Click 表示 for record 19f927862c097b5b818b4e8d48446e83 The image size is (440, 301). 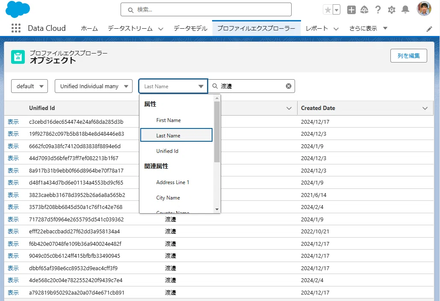[13, 134]
